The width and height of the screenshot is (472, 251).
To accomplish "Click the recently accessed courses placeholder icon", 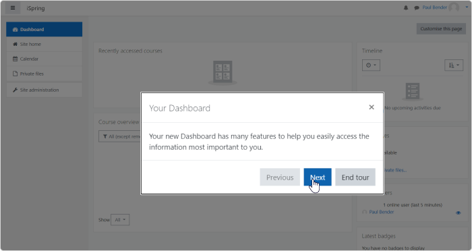I will coord(223,72).
